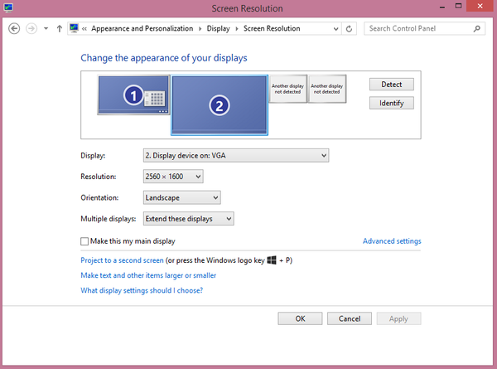Image resolution: width=497 pixels, height=369 pixels.
Task: Click the Up one level arrow
Action: coord(59,28)
